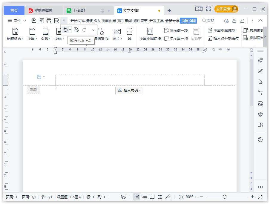Click 页眉页脚切换 header/footer switch icon
Image resolution: width=270 pixels, height=204 pixels.
pos(150,34)
